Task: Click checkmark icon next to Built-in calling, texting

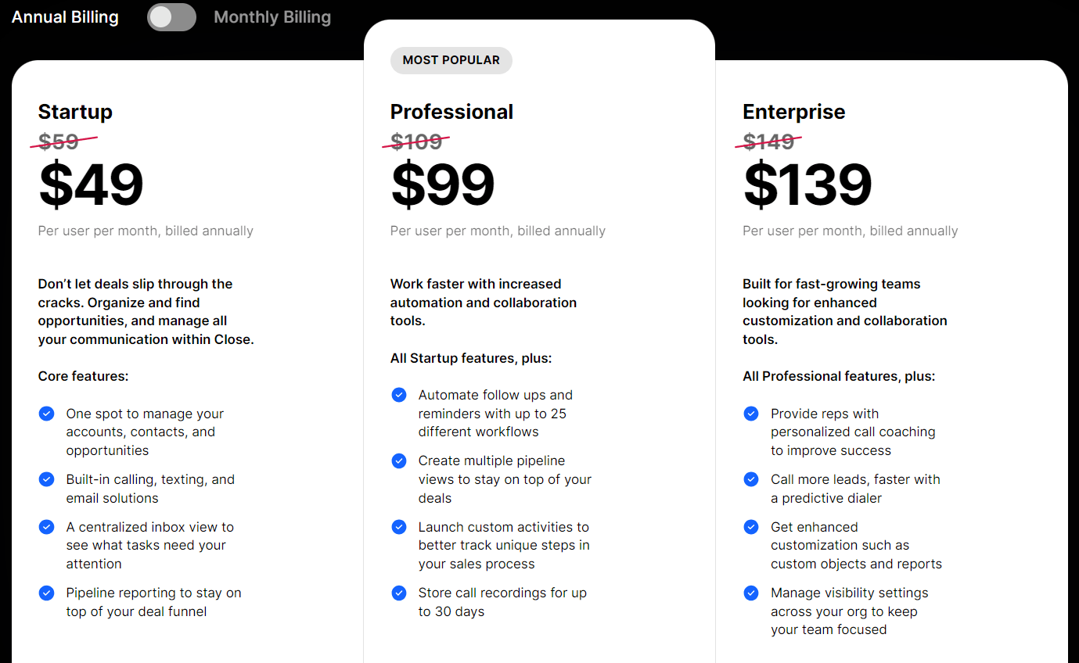Action: (x=46, y=478)
